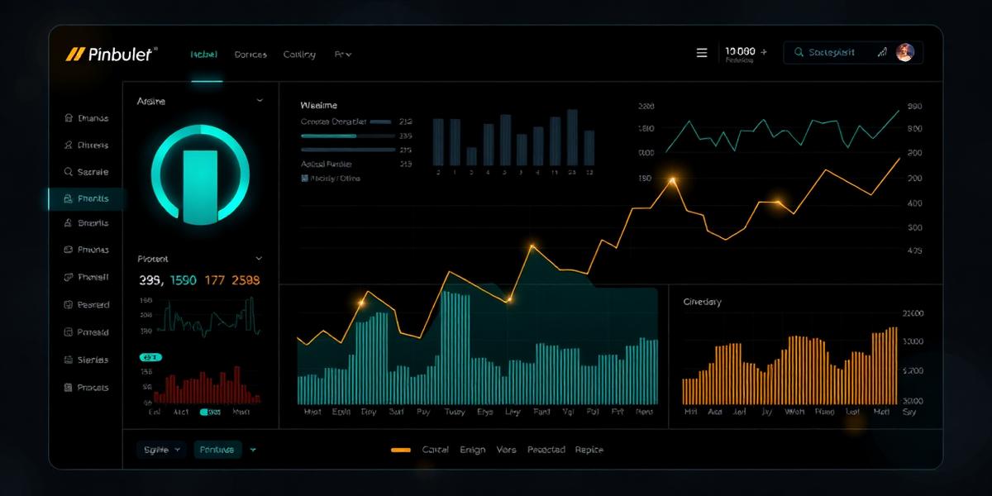Viewport: 992px width, 496px height.
Task: Click the Dmands icon at sidebar top
Action: coord(70,118)
